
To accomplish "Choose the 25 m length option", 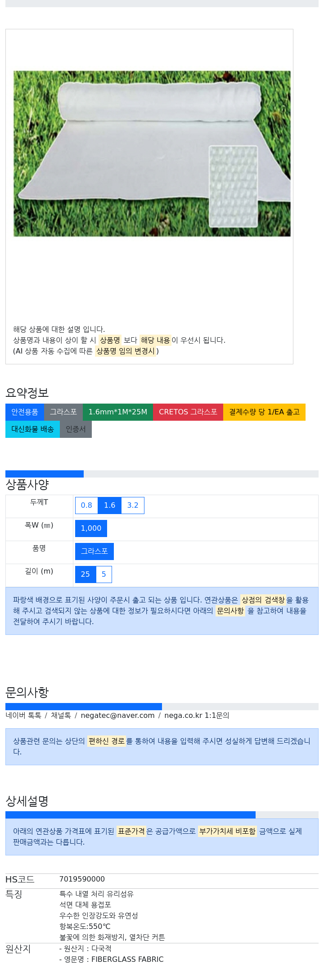I will point(85,574).
